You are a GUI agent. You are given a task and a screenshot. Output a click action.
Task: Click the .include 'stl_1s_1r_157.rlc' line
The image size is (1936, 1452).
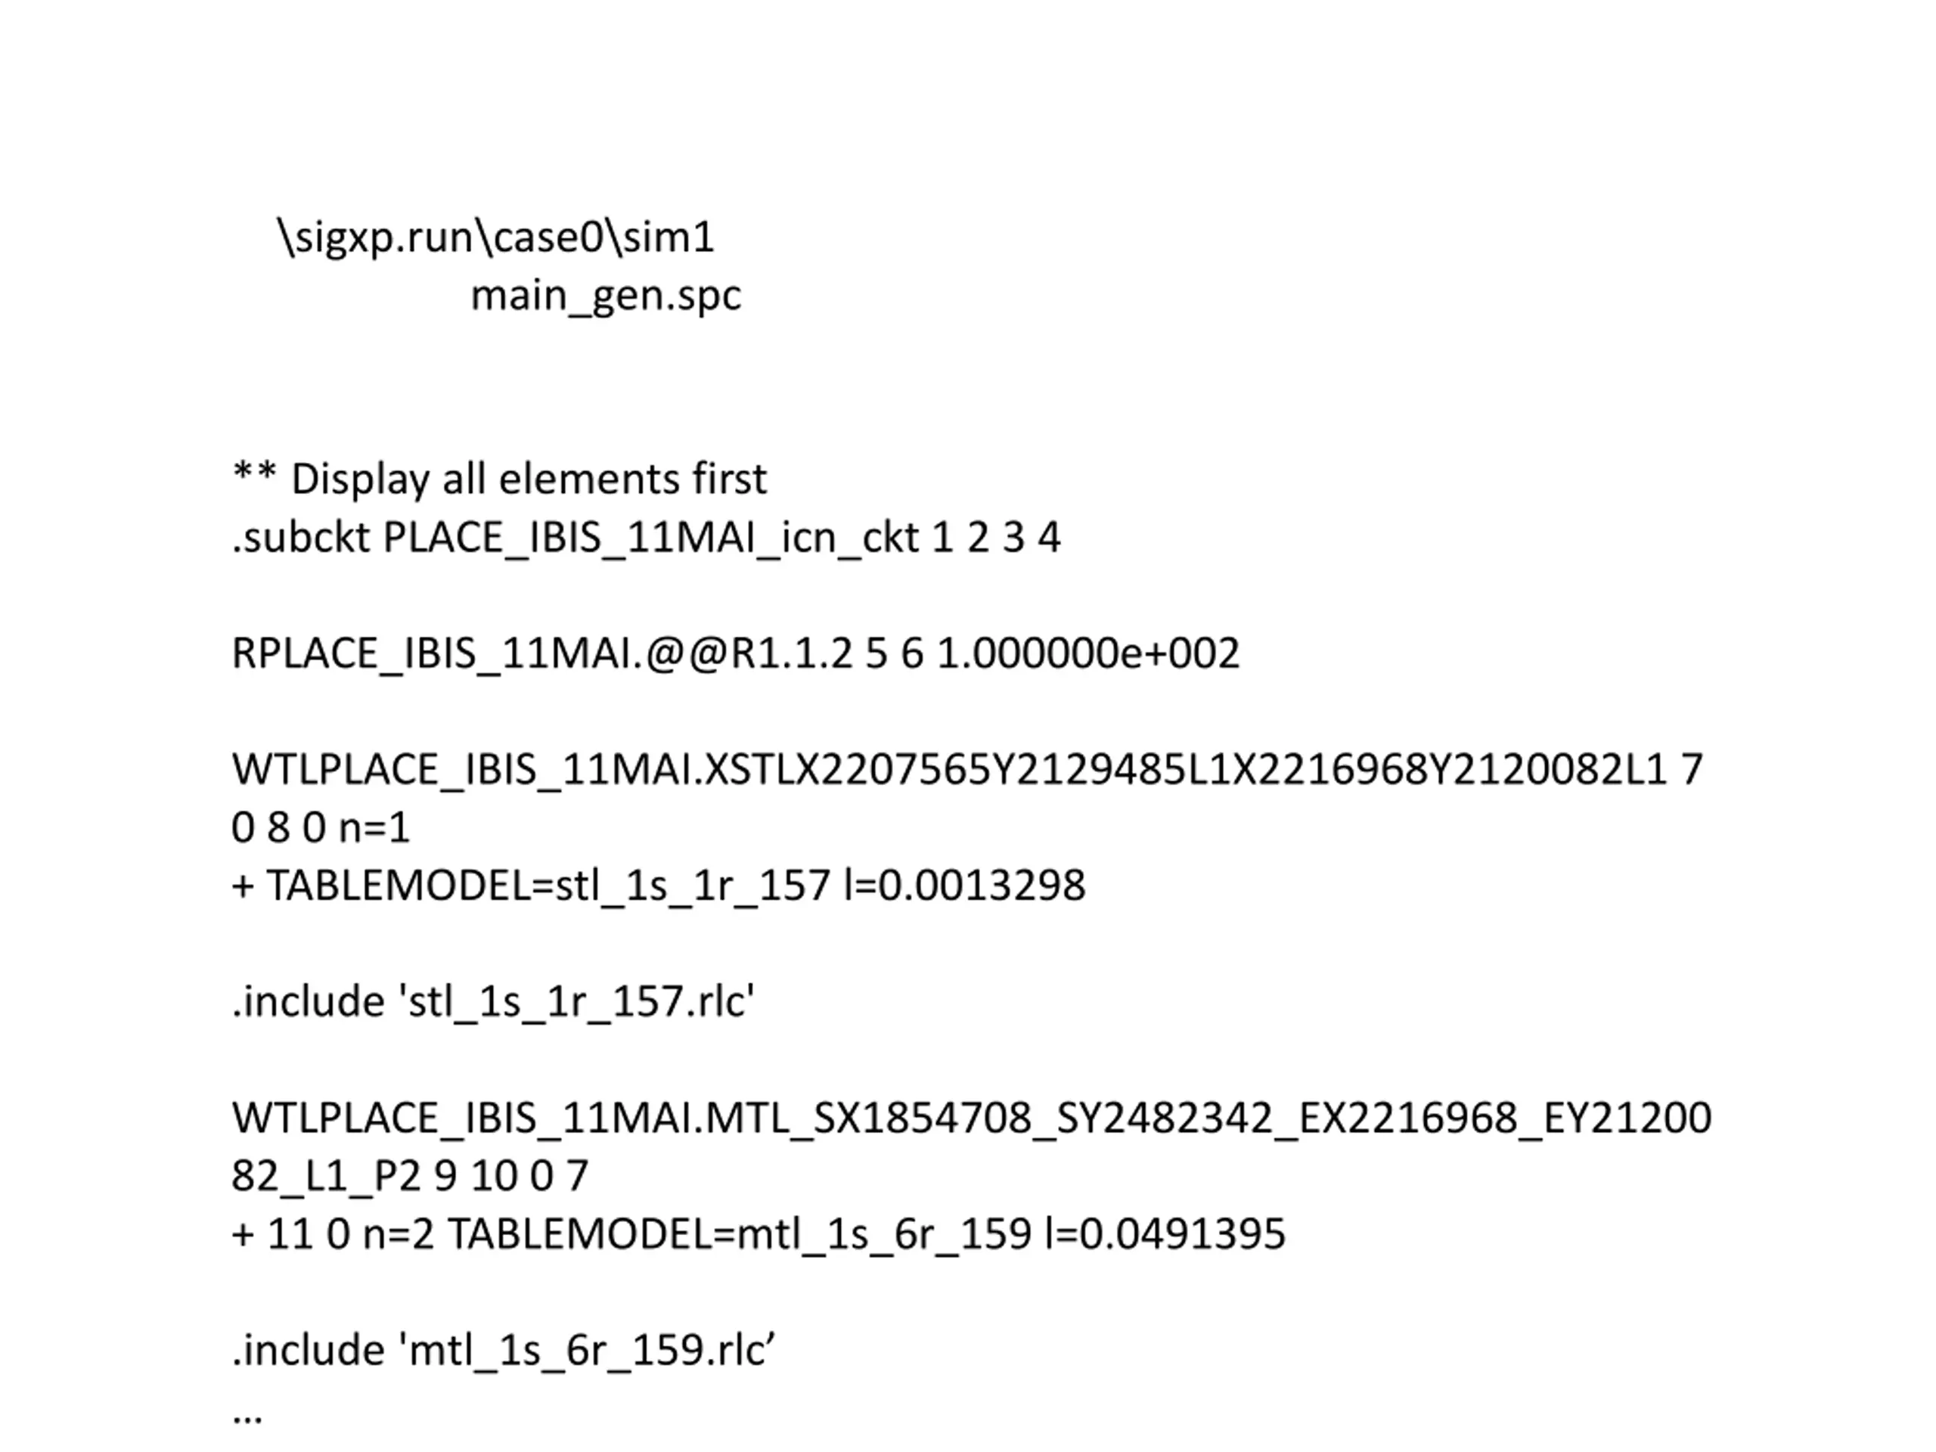(x=493, y=1001)
